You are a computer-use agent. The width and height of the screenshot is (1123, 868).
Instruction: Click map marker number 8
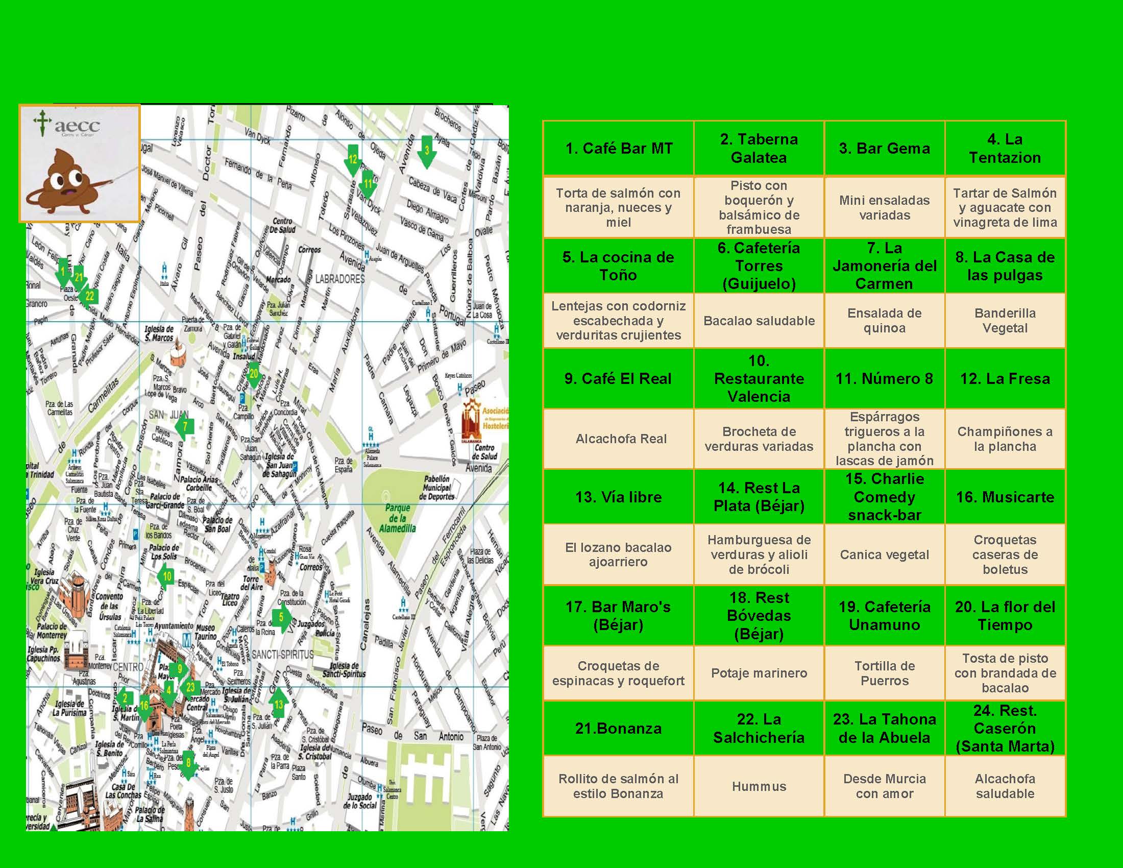click(188, 764)
